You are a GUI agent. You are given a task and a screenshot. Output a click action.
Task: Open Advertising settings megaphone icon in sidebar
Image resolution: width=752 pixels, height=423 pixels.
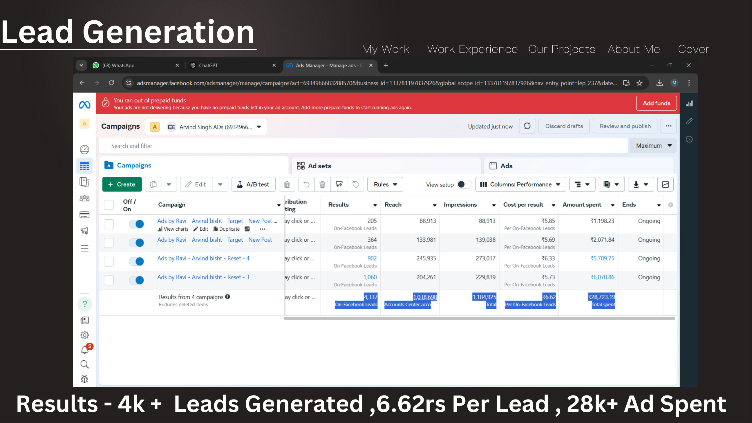point(84,231)
